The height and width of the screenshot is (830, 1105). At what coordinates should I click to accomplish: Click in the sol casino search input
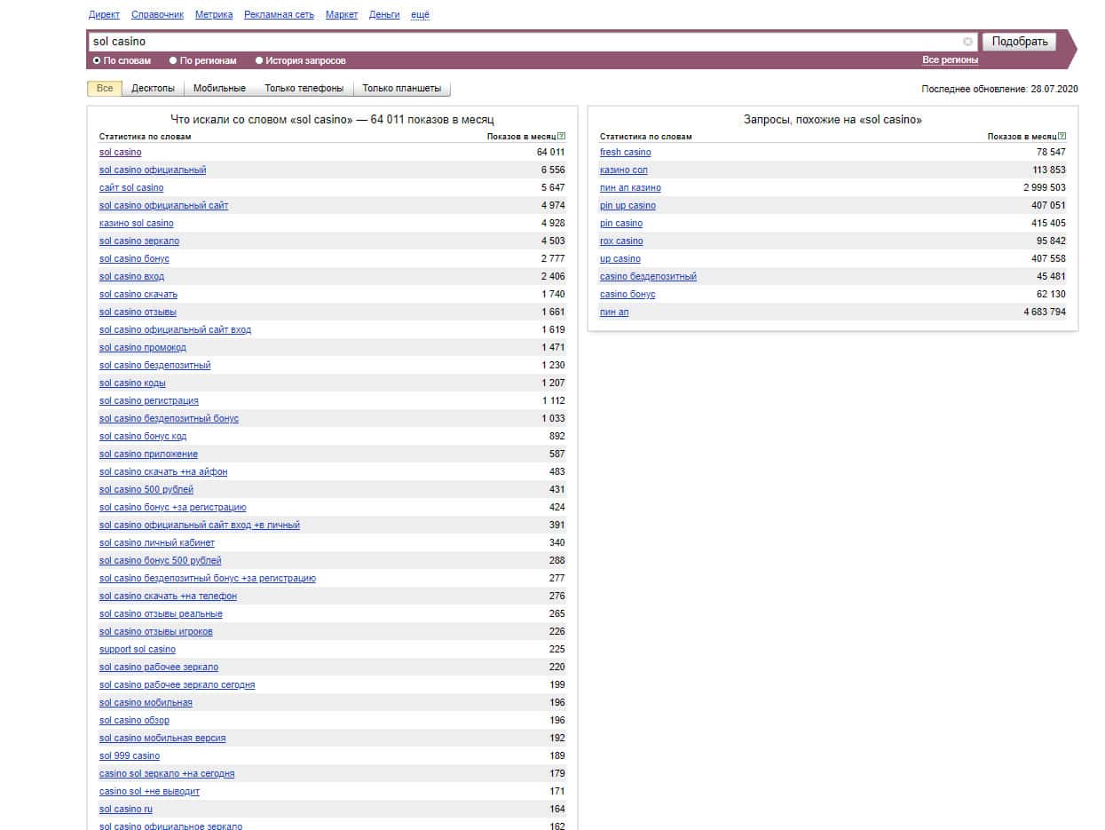524,42
